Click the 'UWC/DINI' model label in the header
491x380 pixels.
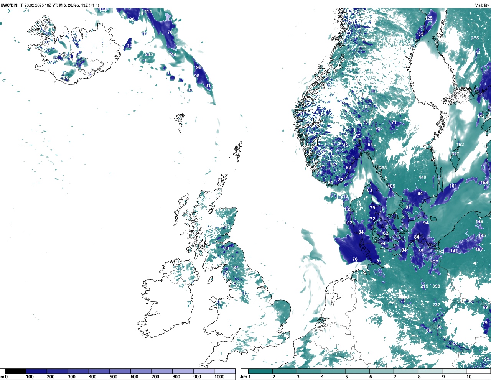pyautogui.click(x=10, y=5)
